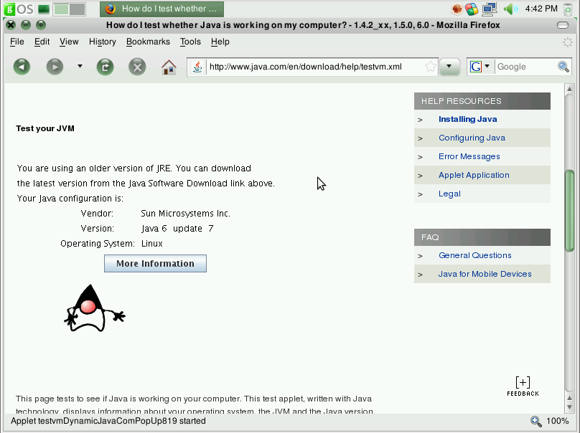The image size is (580, 433).
Task: Switch to the first workspace
Action: (x=62, y=9)
